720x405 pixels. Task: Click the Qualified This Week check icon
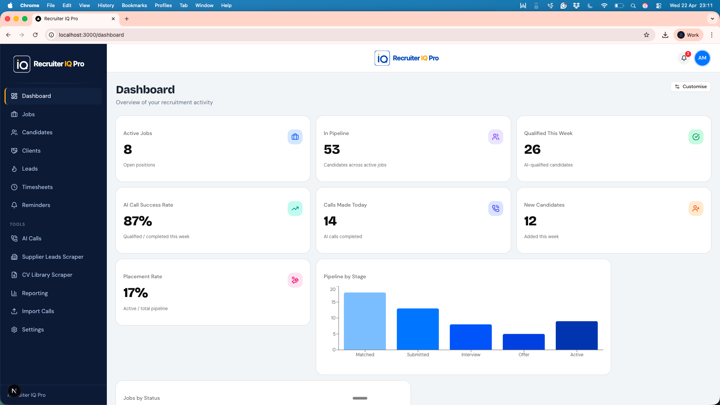pyautogui.click(x=696, y=137)
